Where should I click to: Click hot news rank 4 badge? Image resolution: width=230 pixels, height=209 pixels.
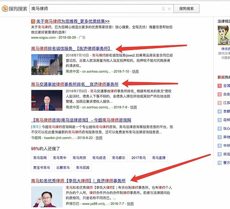pyautogui.click(x=219, y=111)
